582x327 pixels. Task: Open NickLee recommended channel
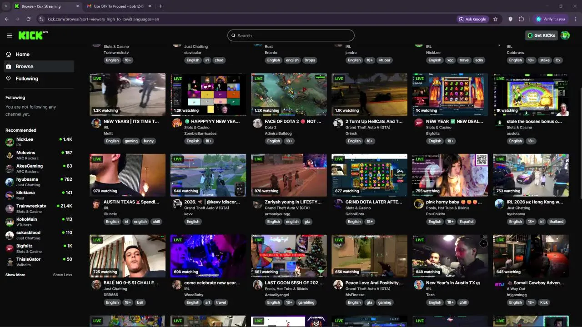tap(39, 142)
